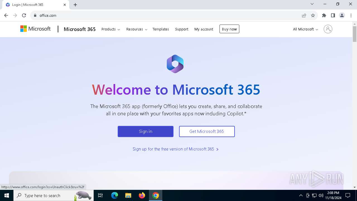Toggle the browser side panel icon
This screenshot has width=357, height=201.
[333, 15]
